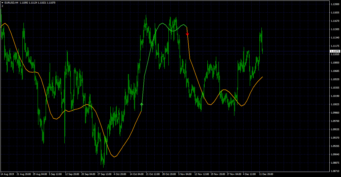The width and height of the screenshot is (341, 177).
Task: Click the 29 Aug 04:00 time label
Action: 40,174
